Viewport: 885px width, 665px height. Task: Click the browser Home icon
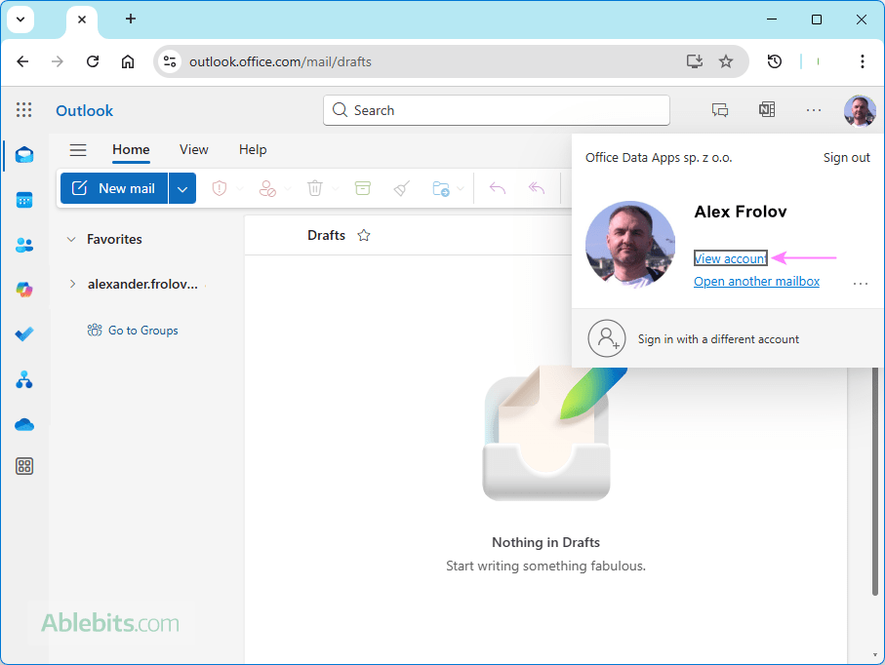coord(128,61)
